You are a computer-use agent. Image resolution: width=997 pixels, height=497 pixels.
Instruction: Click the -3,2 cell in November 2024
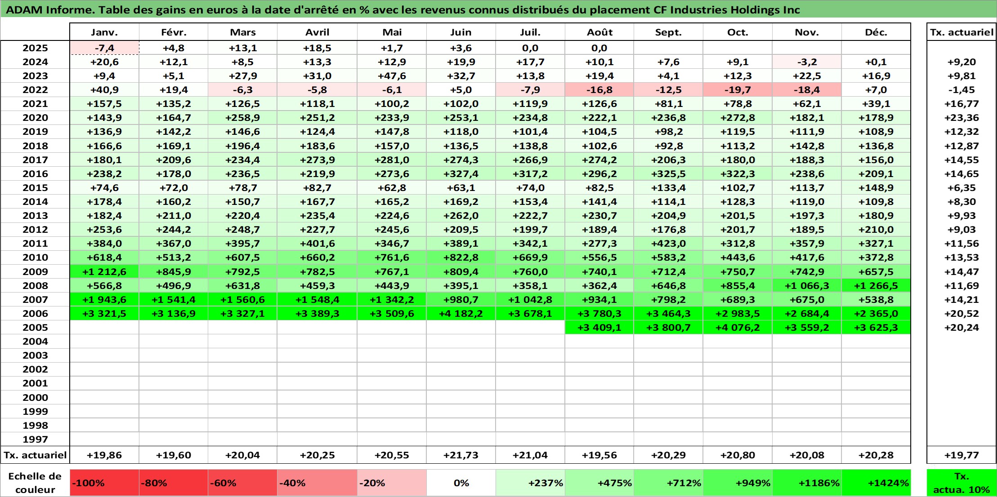click(x=807, y=62)
